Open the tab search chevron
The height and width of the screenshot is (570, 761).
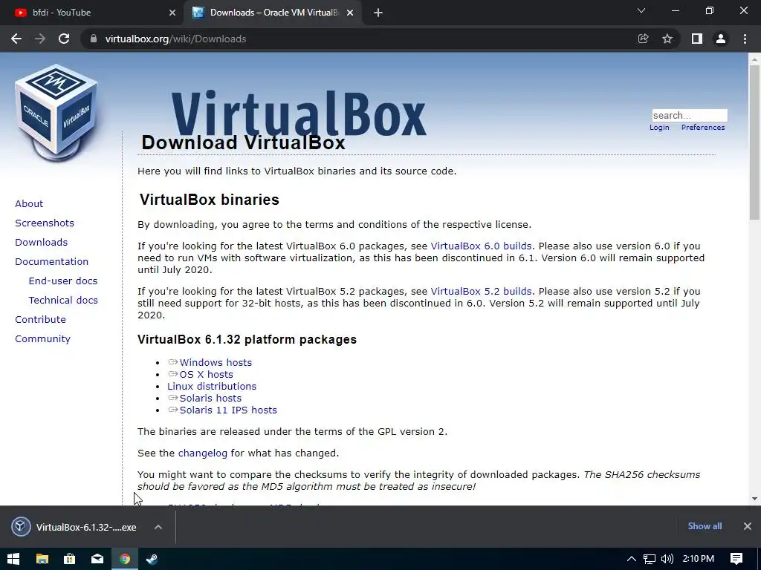coord(641,10)
